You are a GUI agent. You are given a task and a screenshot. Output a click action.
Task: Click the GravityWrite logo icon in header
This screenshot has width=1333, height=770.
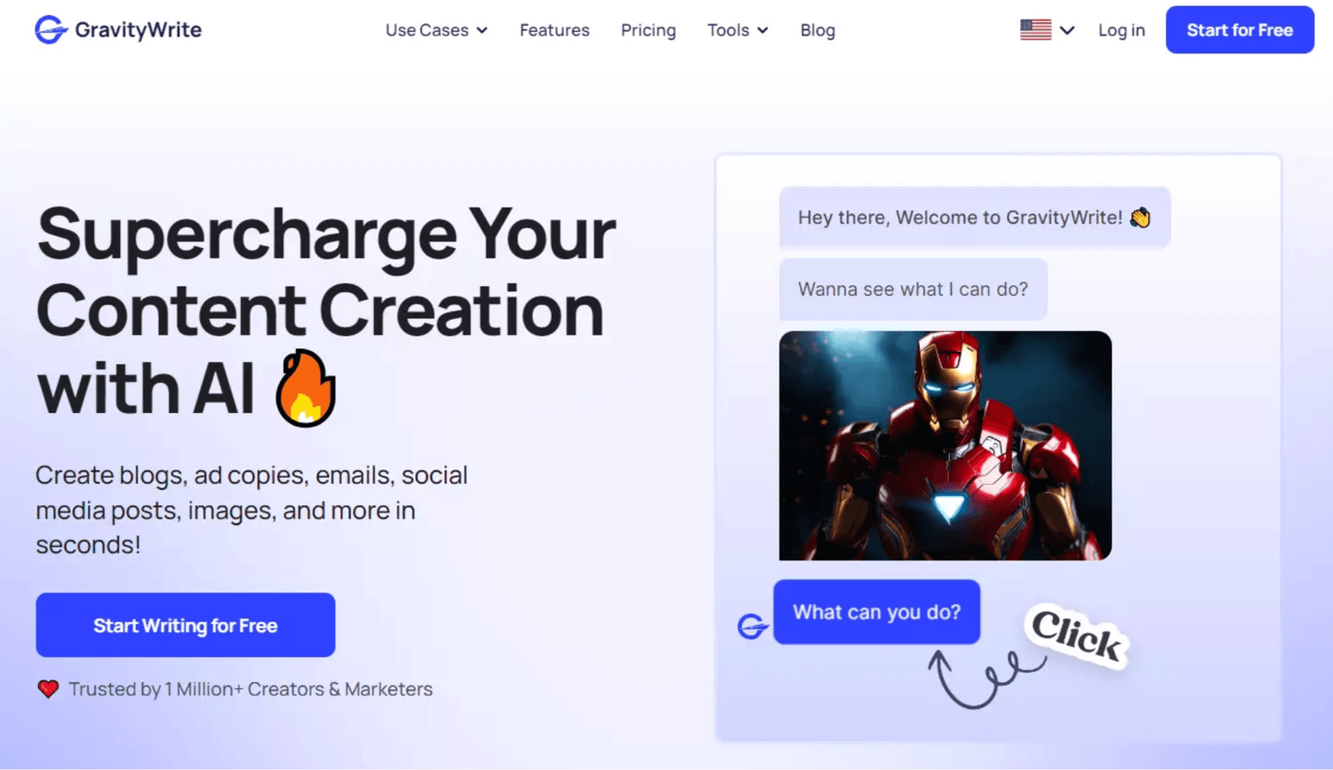(51, 29)
